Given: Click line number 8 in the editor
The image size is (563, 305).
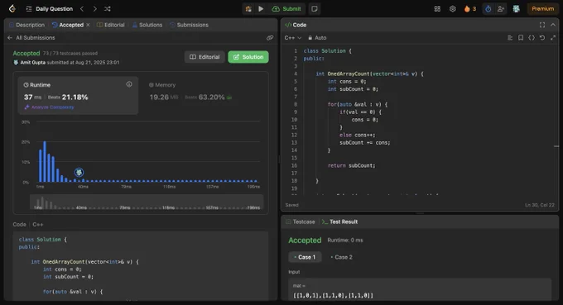Looking at the screenshot, I should tap(295, 104).
